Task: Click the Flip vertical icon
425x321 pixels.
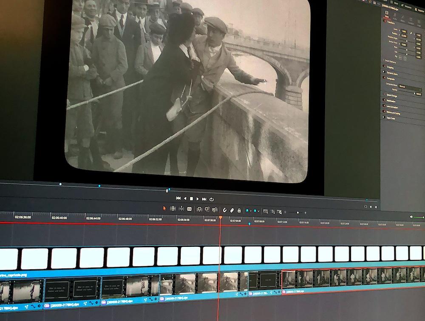Action: point(405,59)
